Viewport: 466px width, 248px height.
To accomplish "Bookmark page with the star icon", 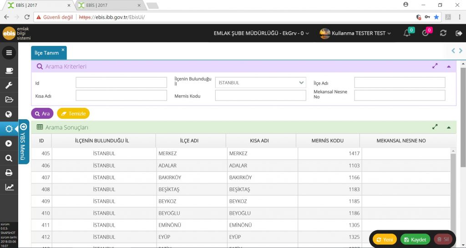I will [x=436, y=17].
